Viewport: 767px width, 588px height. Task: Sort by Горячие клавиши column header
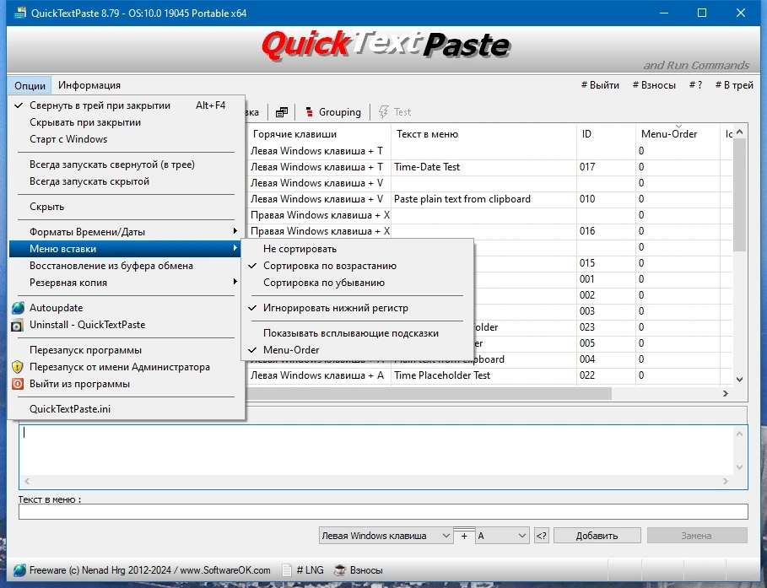[x=319, y=134]
